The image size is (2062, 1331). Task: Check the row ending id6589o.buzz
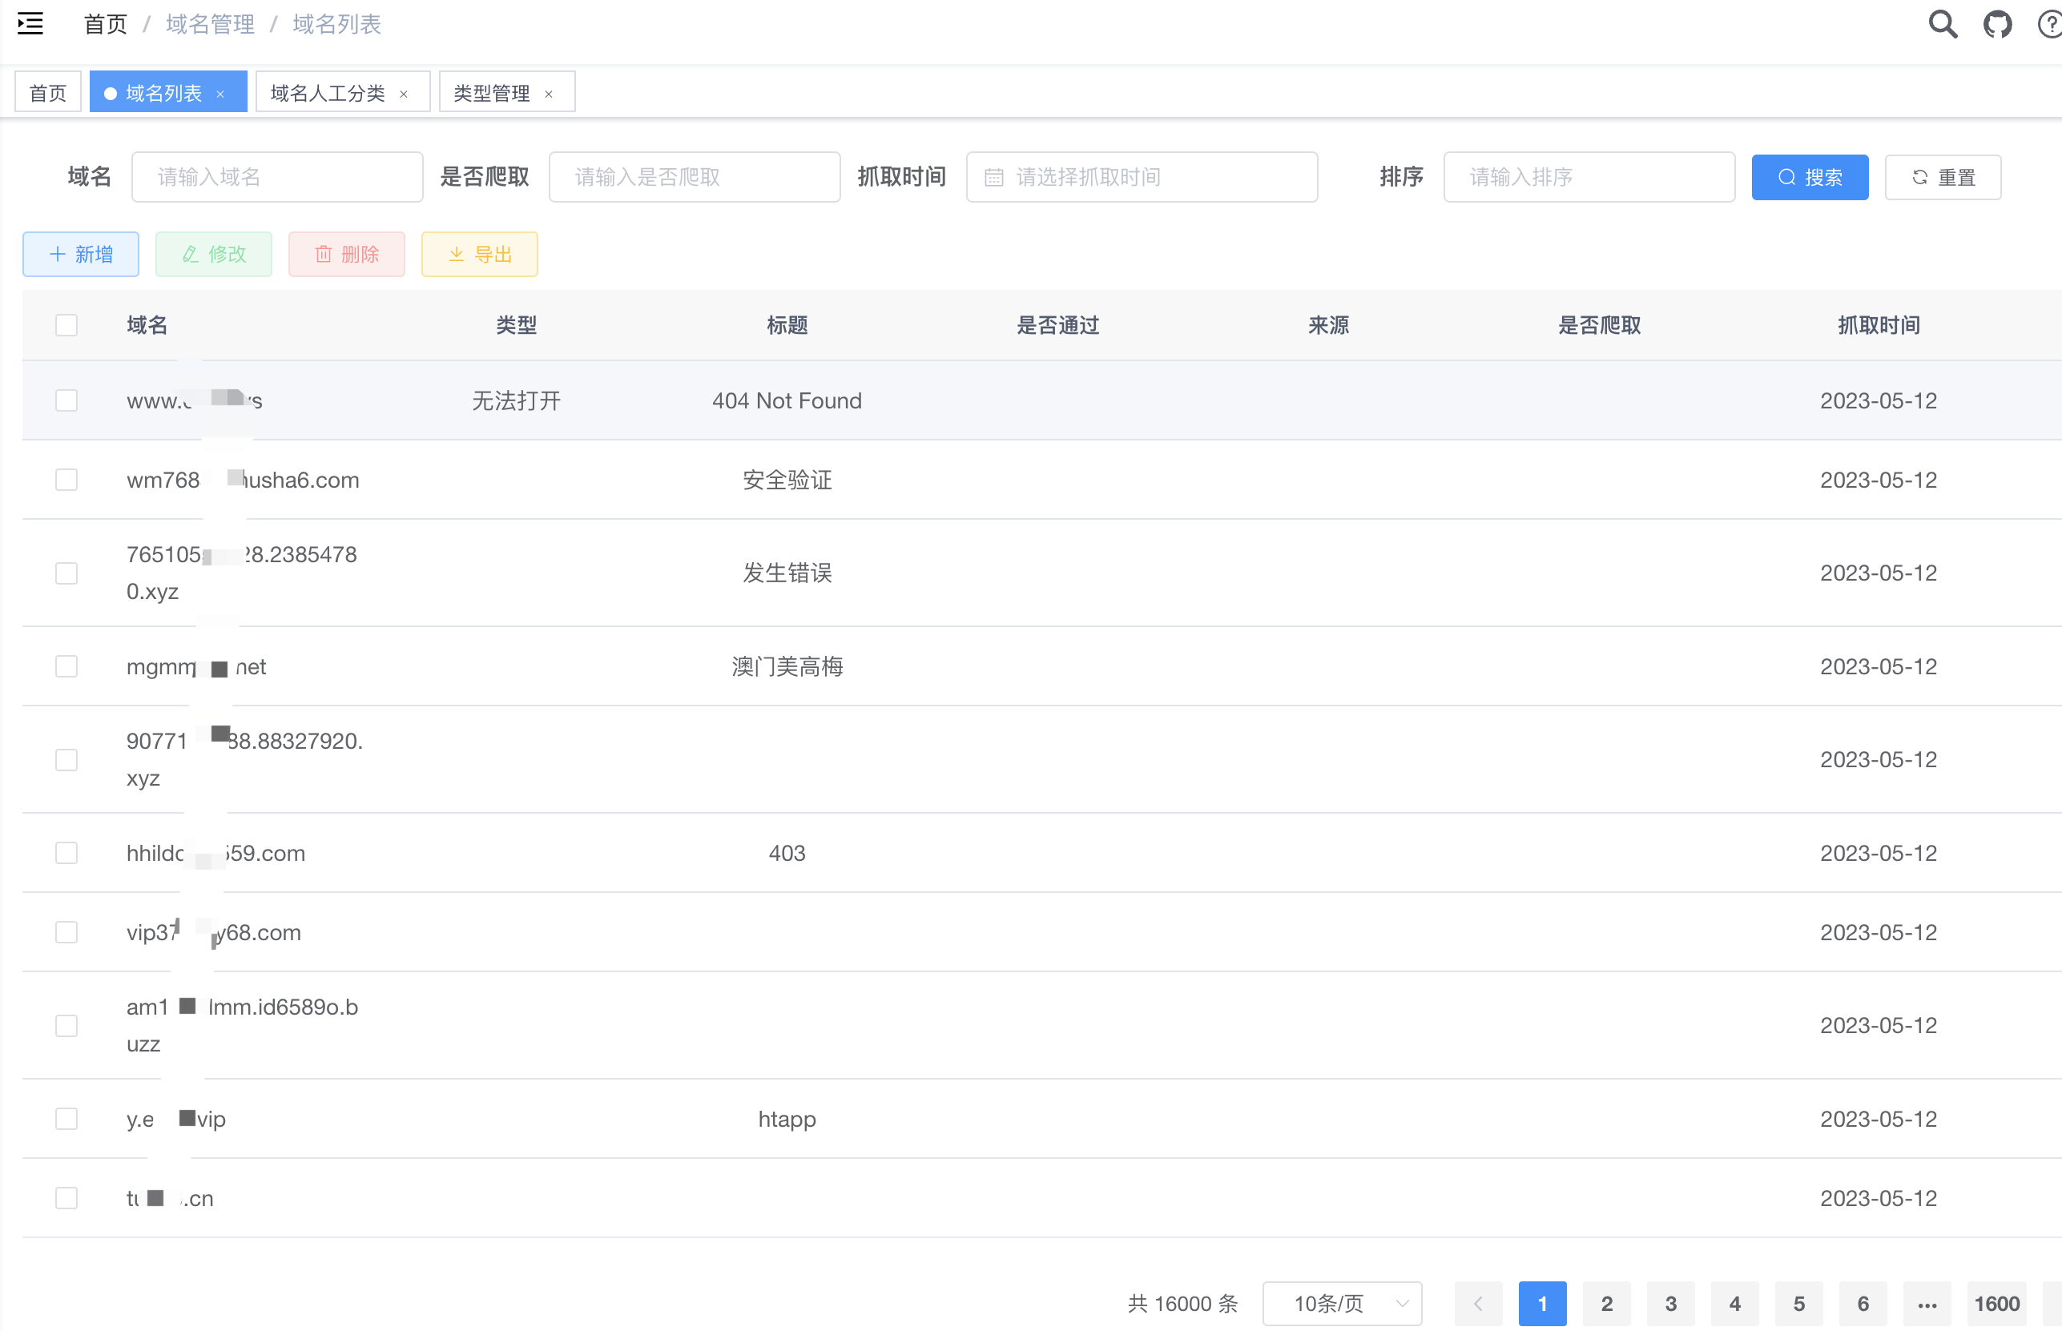coord(66,1025)
